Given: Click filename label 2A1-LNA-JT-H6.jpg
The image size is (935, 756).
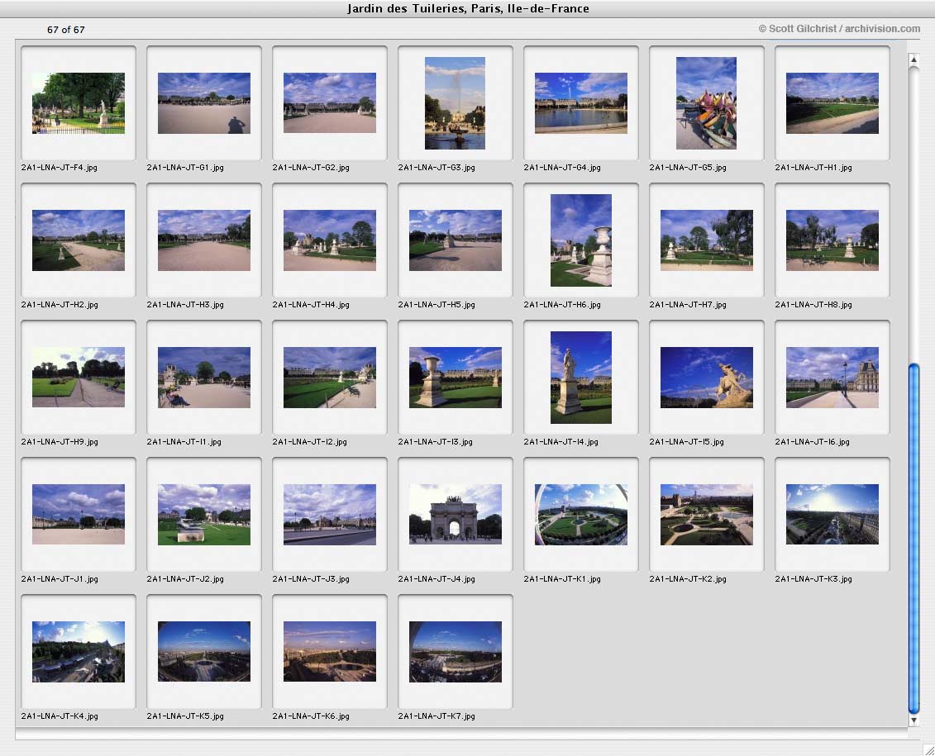Looking at the screenshot, I should coord(562,305).
